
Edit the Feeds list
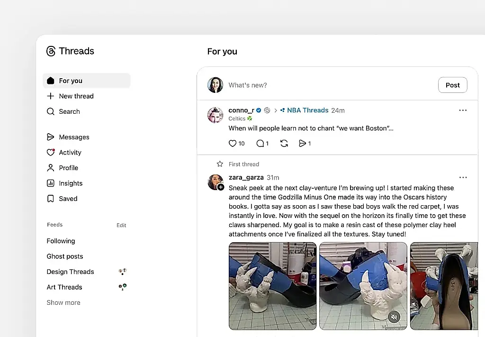[x=121, y=225]
